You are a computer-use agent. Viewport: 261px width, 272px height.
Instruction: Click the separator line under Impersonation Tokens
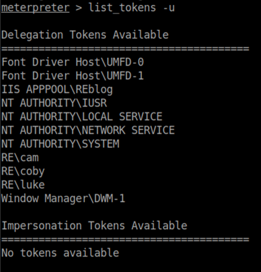click(125, 239)
